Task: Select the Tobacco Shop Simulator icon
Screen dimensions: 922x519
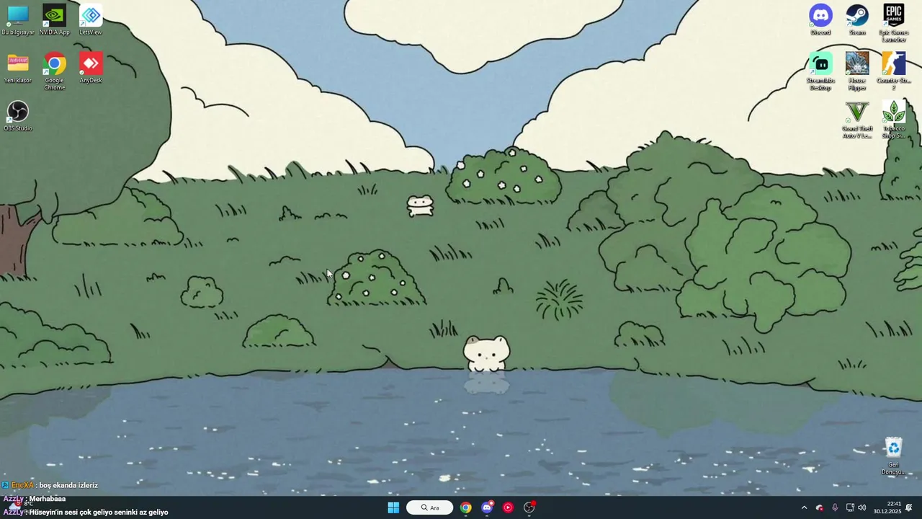Action: point(893,120)
